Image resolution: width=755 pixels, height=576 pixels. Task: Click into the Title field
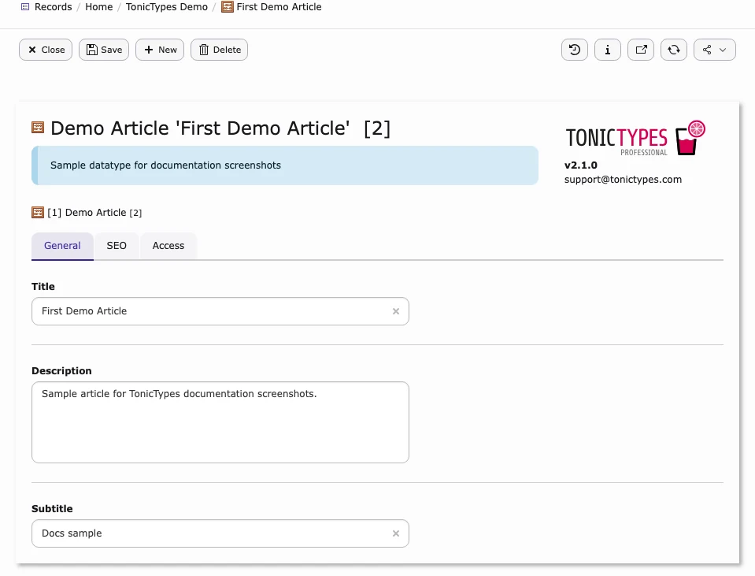[220, 311]
